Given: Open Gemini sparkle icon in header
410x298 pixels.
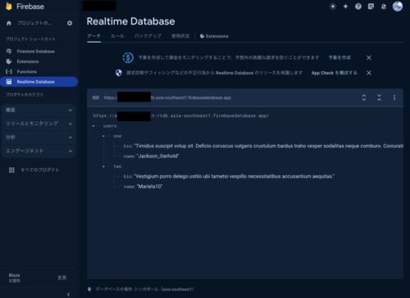Looking at the screenshot, I should tap(345, 7).
